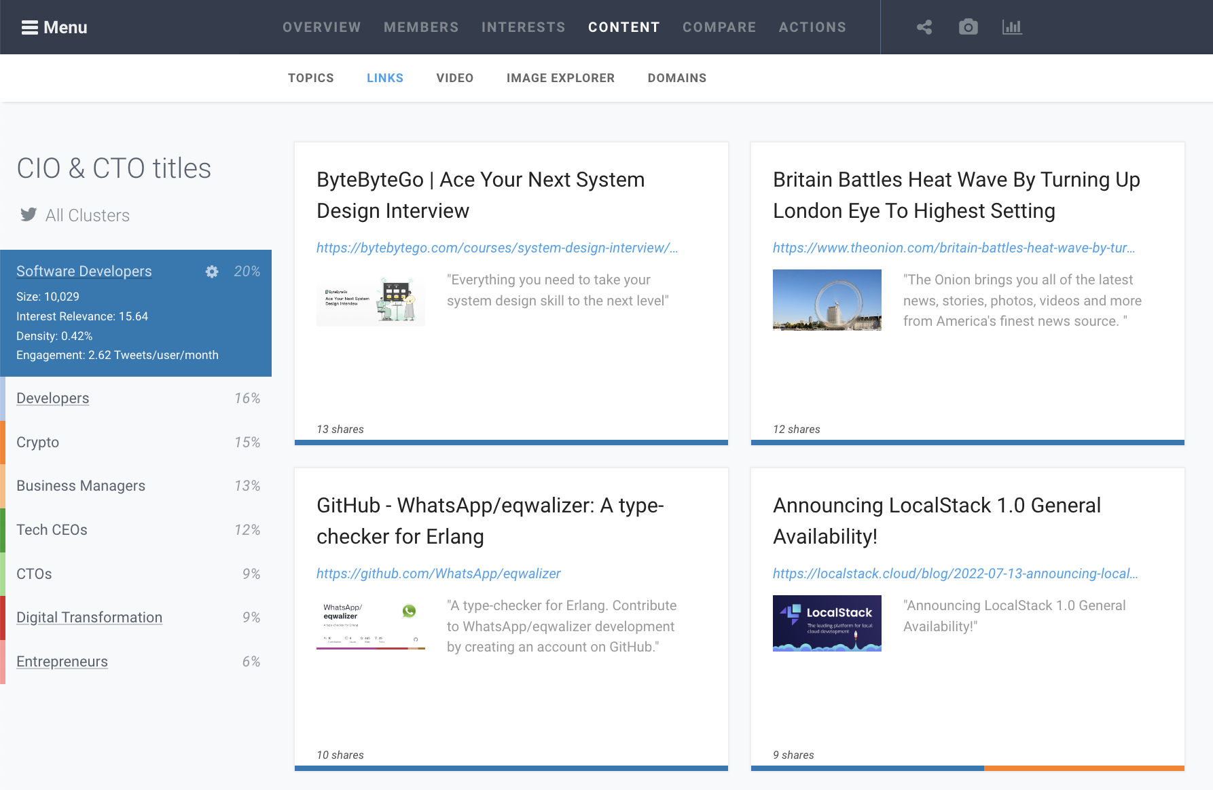The width and height of the screenshot is (1213, 790).
Task: Click the camera snapshot icon
Action: (x=968, y=27)
